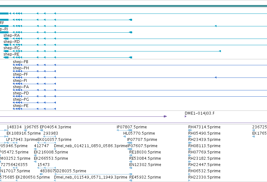
Task: Click the LP17943.3prime EST label
Action: (22, 140)
